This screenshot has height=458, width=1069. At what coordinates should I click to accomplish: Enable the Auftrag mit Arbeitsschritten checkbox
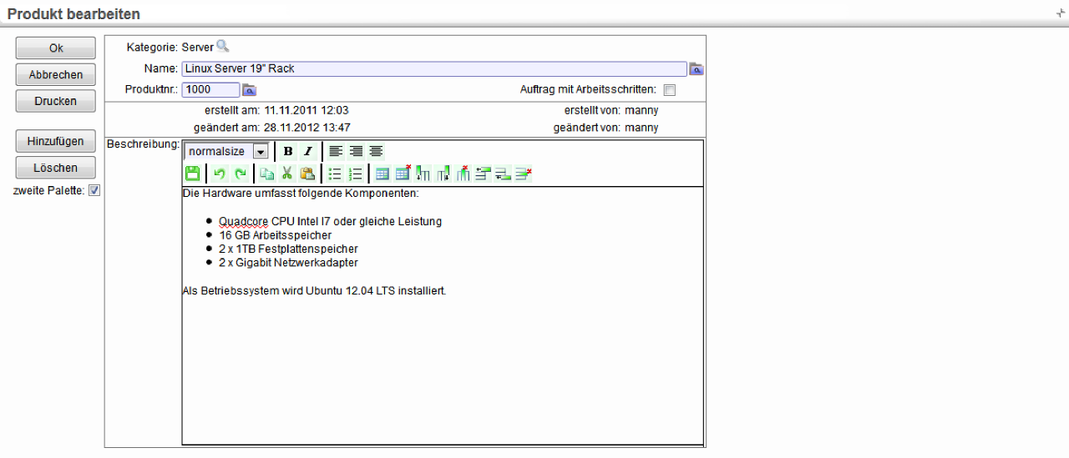669,90
